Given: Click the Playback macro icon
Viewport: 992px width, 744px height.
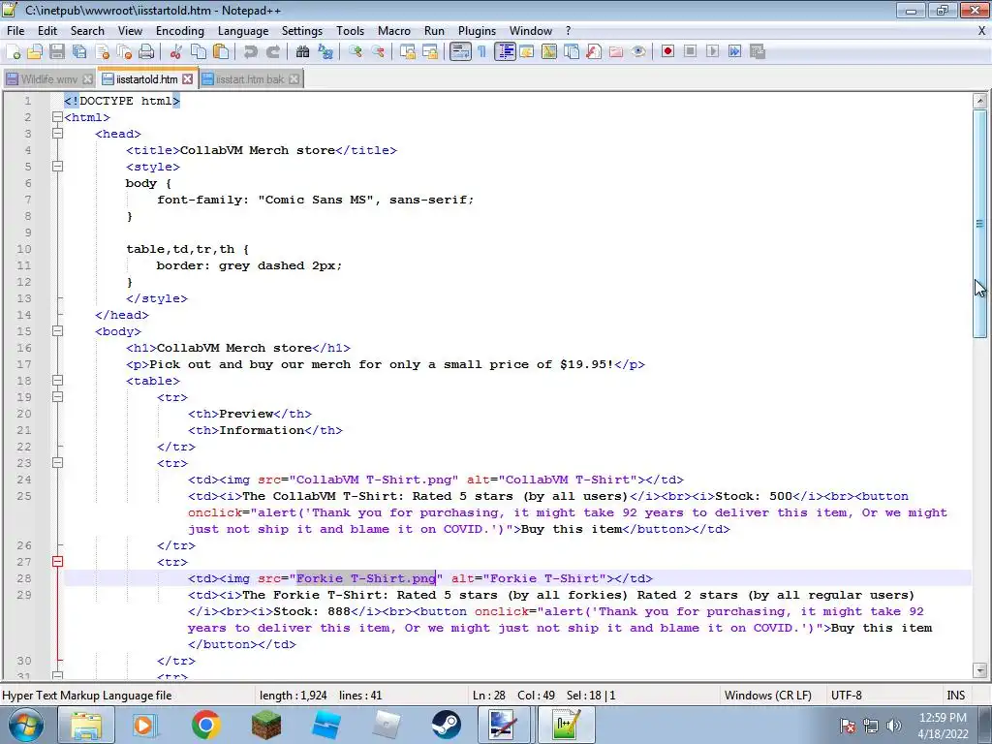Looking at the screenshot, I should click(x=712, y=51).
